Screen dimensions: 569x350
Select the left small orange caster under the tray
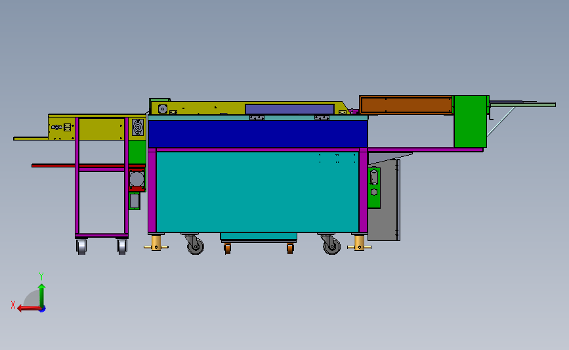click(x=228, y=249)
